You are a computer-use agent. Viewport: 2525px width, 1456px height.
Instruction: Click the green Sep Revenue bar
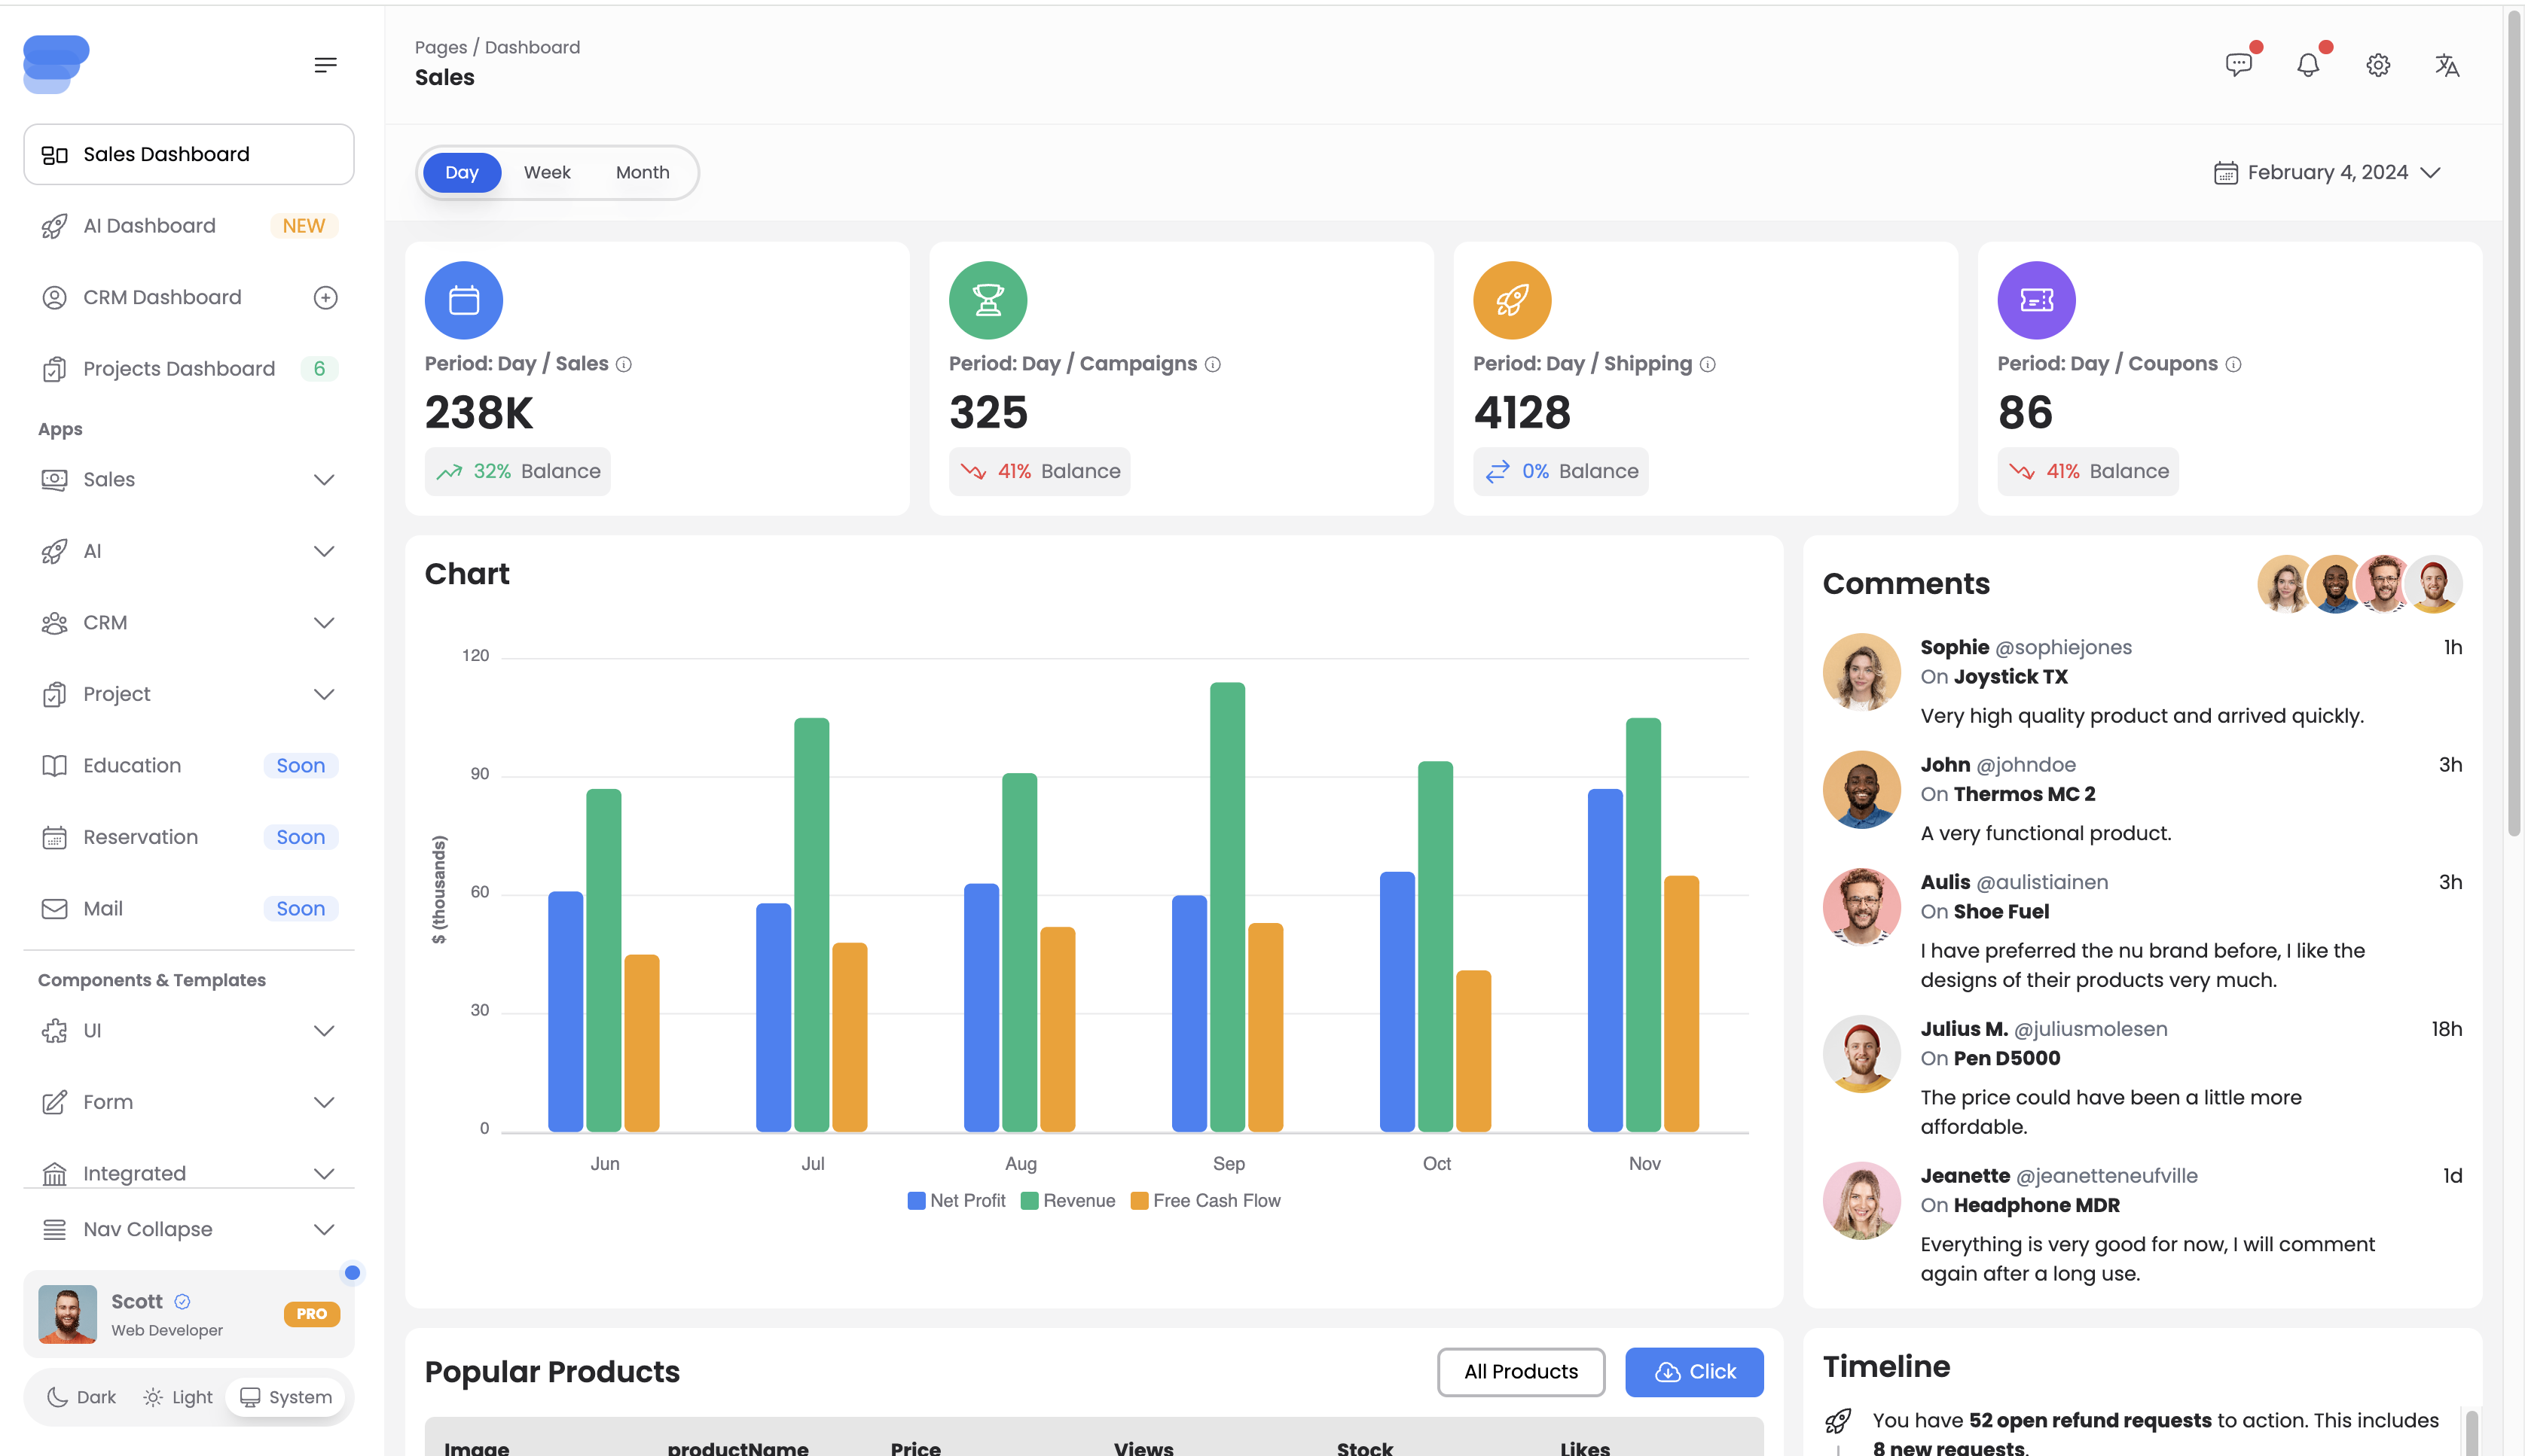tap(1228, 907)
